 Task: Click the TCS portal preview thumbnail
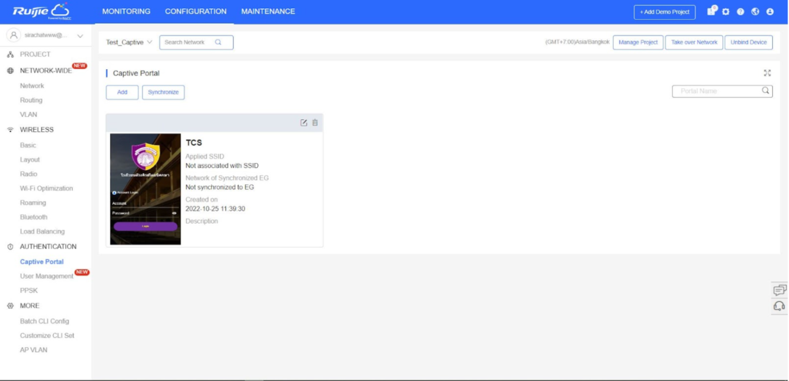point(145,188)
